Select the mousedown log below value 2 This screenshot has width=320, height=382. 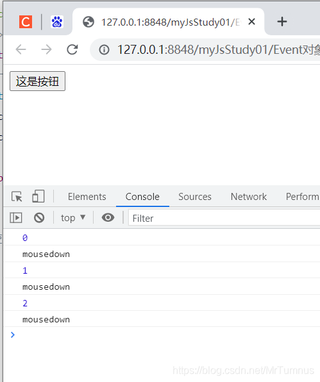(x=46, y=319)
